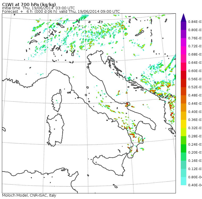Click the "Forecast + 6 h" valid-time line
This screenshot has width=202, height=199.
coord(61,11)
